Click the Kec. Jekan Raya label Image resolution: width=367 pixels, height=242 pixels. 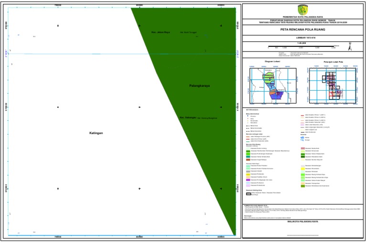[x=161, y=32]
